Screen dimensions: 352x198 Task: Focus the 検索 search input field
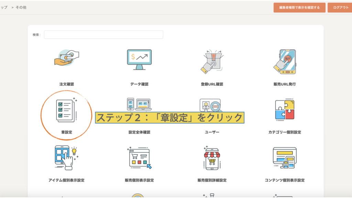(103, 35)
